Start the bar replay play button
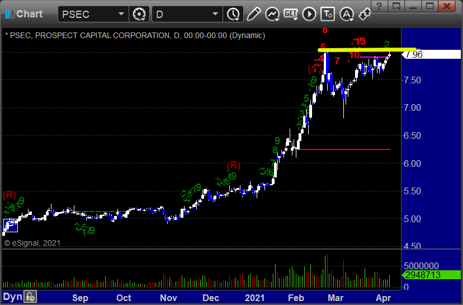The image size is (463, 305). (309, 14)
